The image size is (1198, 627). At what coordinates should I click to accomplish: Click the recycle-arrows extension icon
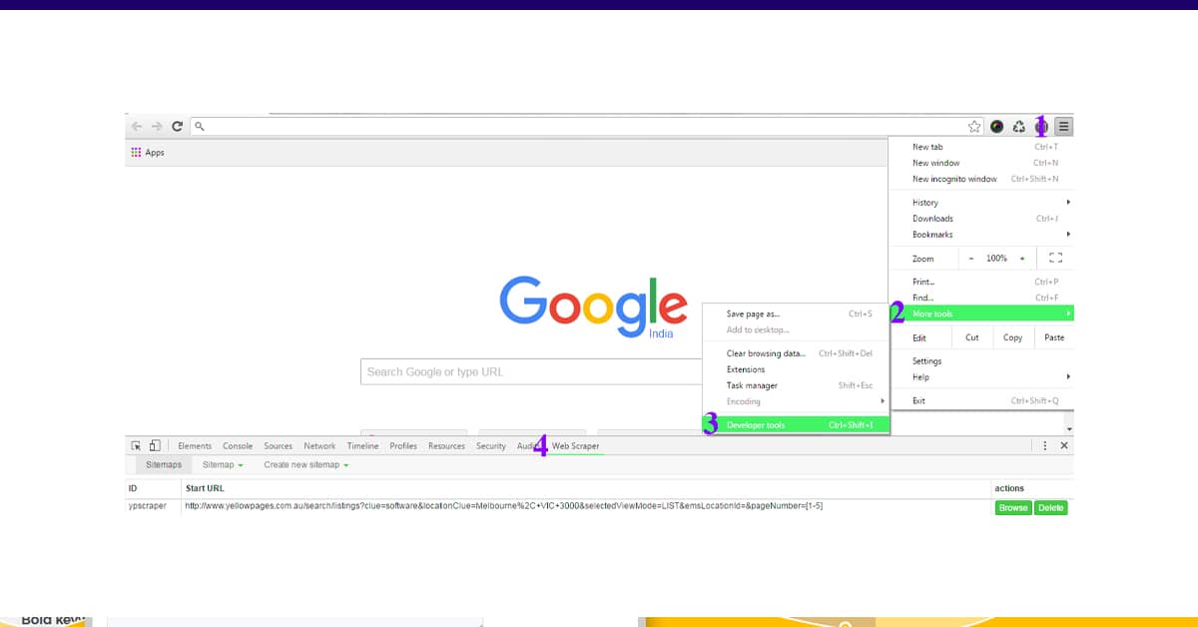pos(1019,127)
